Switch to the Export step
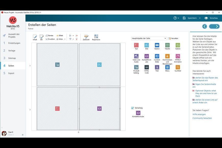This screenshot has height=148, width=222. (11, 73)
